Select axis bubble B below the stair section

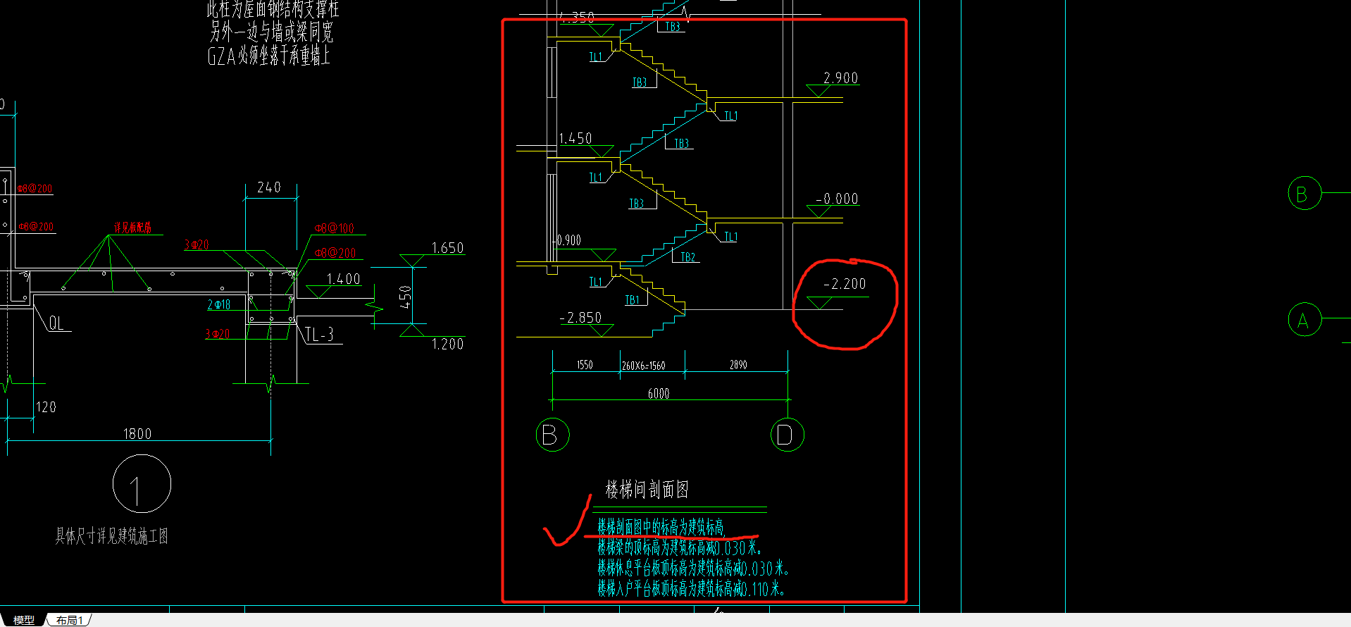553,435
